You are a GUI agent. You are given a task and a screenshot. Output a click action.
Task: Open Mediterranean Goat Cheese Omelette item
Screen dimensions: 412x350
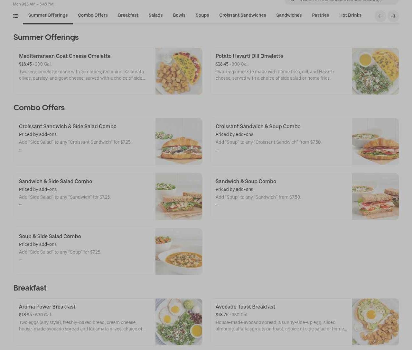[108, 71]
